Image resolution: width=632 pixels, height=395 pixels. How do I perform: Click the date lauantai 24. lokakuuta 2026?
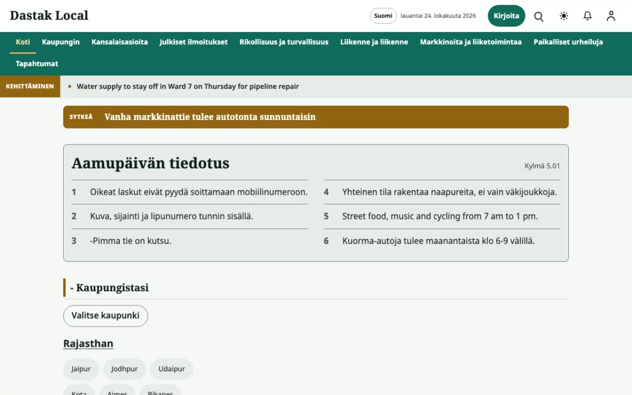point(438,16)
